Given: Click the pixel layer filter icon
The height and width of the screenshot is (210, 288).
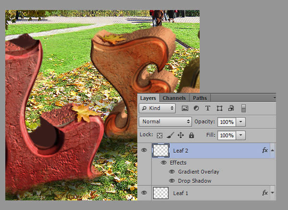Looking at the screenshot, I should click(x=185, y=109).
